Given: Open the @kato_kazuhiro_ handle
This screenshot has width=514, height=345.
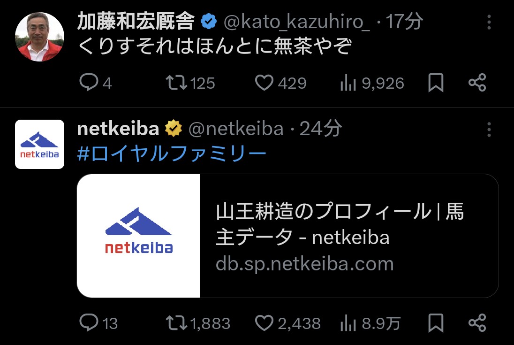Looking at the screenshot, I should [296, 22].
